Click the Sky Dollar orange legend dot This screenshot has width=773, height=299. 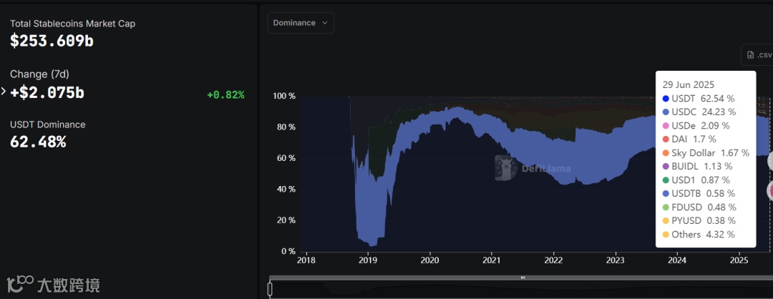(666, 153)
